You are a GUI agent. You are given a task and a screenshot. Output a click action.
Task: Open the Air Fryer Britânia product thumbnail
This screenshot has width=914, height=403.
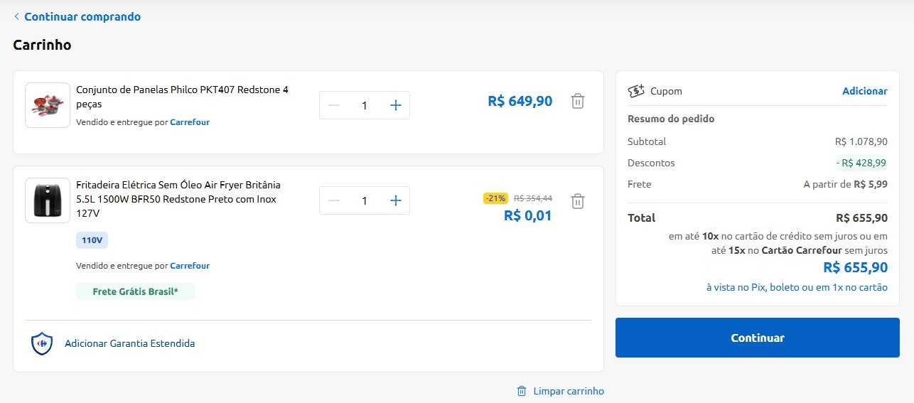point(48,200)
